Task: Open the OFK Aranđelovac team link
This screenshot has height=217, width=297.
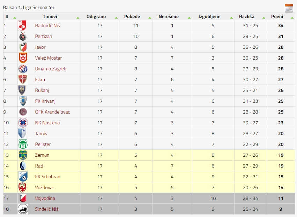Action: pos(52,112)
